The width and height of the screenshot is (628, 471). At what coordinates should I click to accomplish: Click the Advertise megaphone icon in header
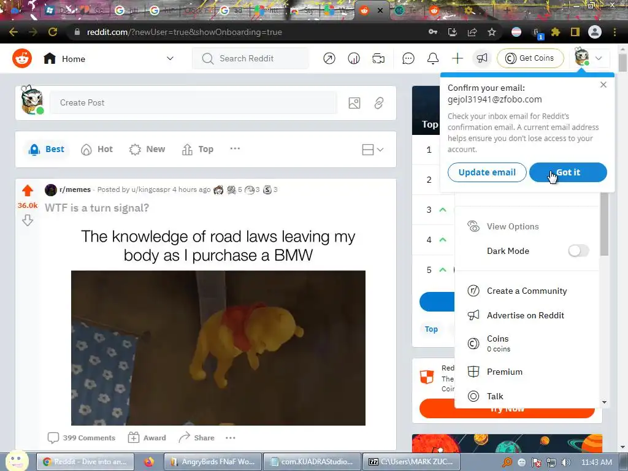[482, 58]
